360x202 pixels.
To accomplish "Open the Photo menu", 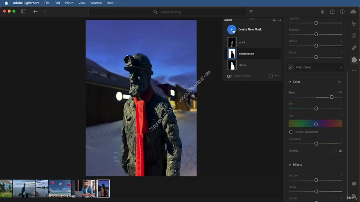I will pos(69,3).
